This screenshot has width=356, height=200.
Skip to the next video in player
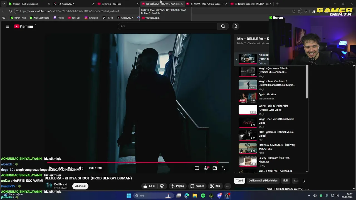70,168
